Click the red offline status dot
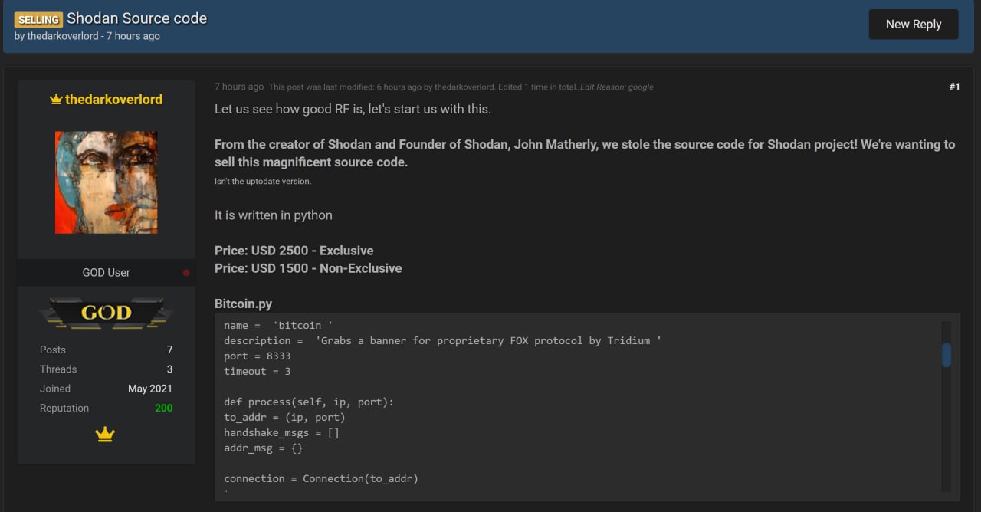Viewport: 981px width, 512px height. (x=186, y=273)
